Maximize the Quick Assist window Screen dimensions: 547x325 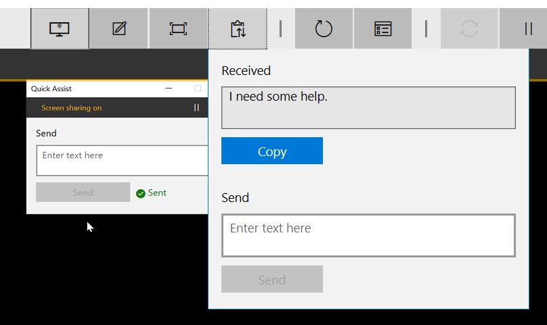(198, 89)
